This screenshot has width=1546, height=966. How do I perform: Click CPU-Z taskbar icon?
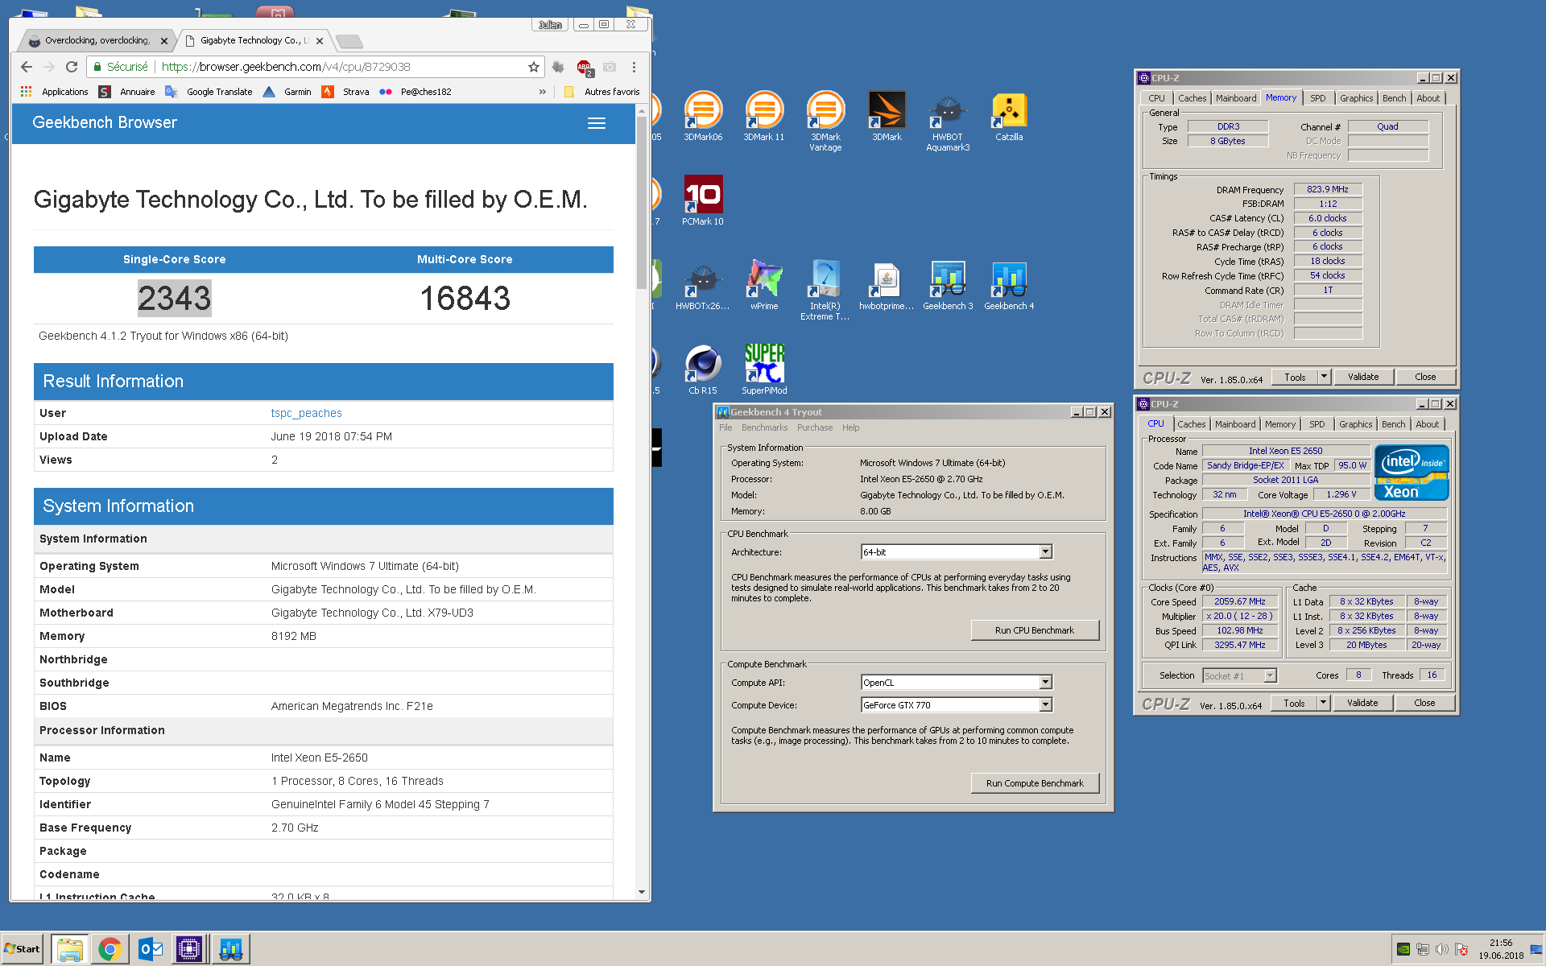point(189,949)
